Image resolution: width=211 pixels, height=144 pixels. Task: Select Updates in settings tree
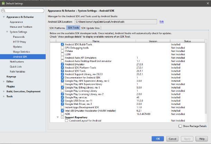[x=18, y=47]
